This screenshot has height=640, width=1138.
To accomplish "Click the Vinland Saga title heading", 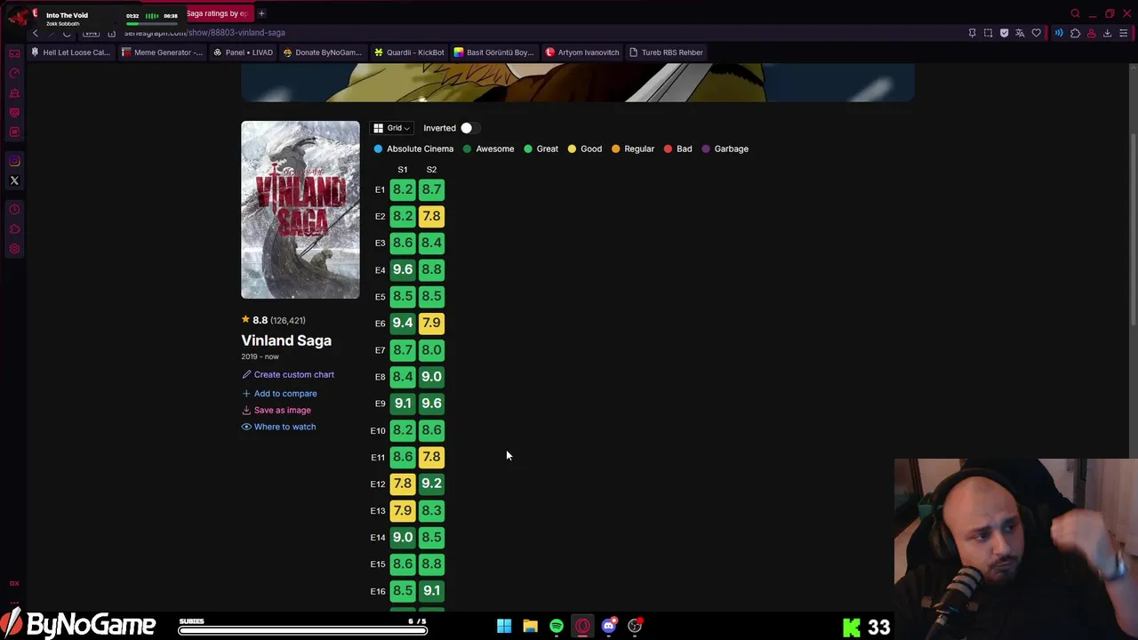I will (x=286, y=340).
